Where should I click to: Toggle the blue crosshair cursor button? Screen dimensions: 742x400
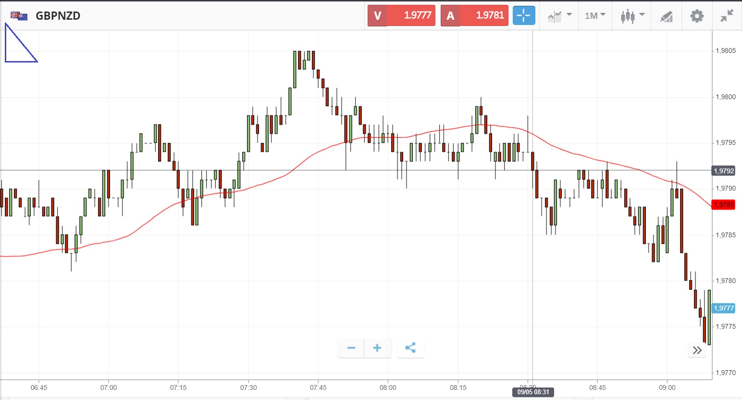pos(524,15)
